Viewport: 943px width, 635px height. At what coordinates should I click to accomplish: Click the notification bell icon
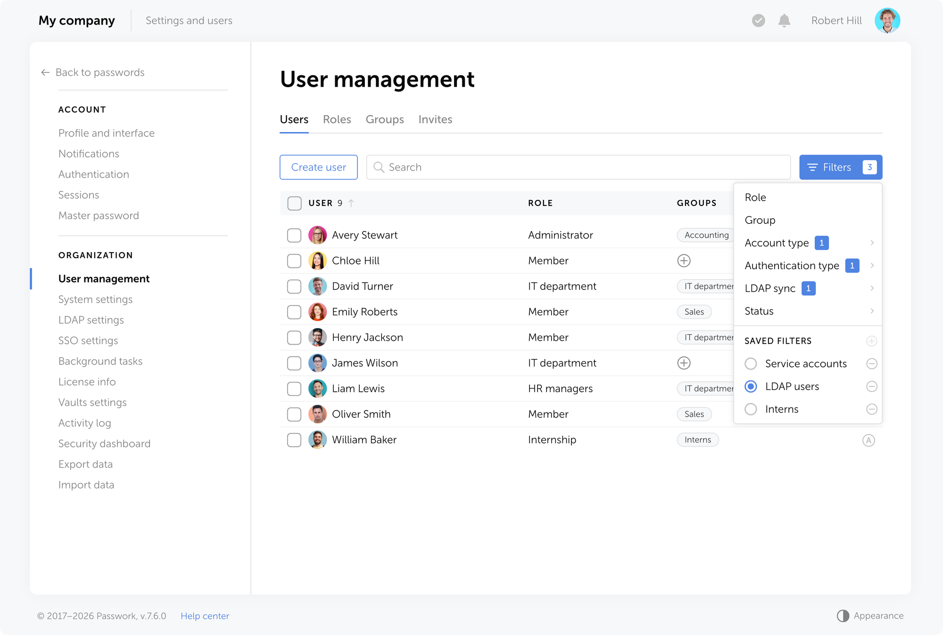click(x=784, y=21)
